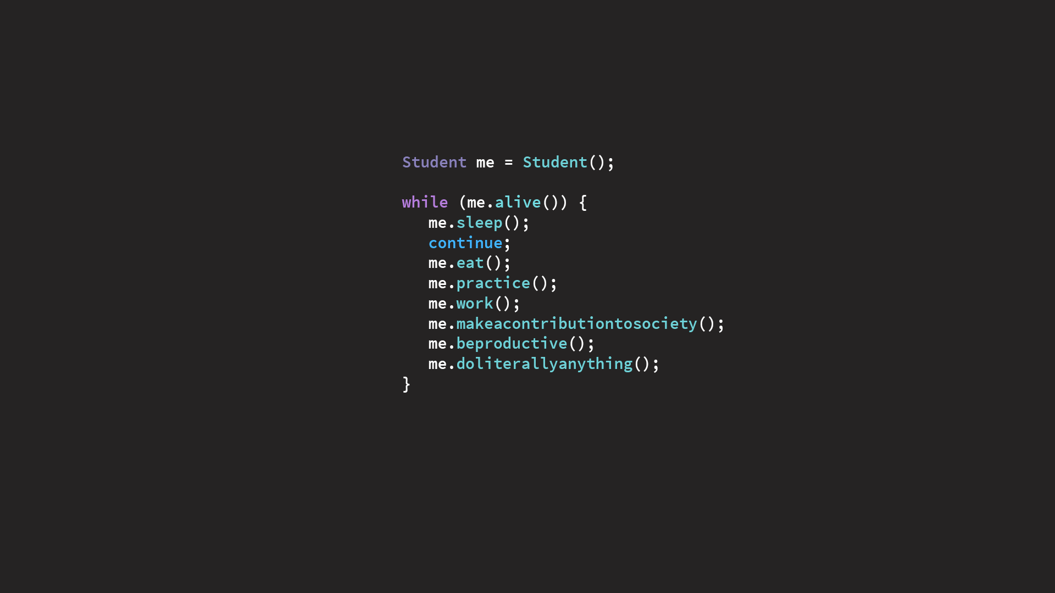This screenshot has width=1055, height=593.
Task: Click the `me.makeacontributiontosociety()` method
Action: click(x=575, y=323)
